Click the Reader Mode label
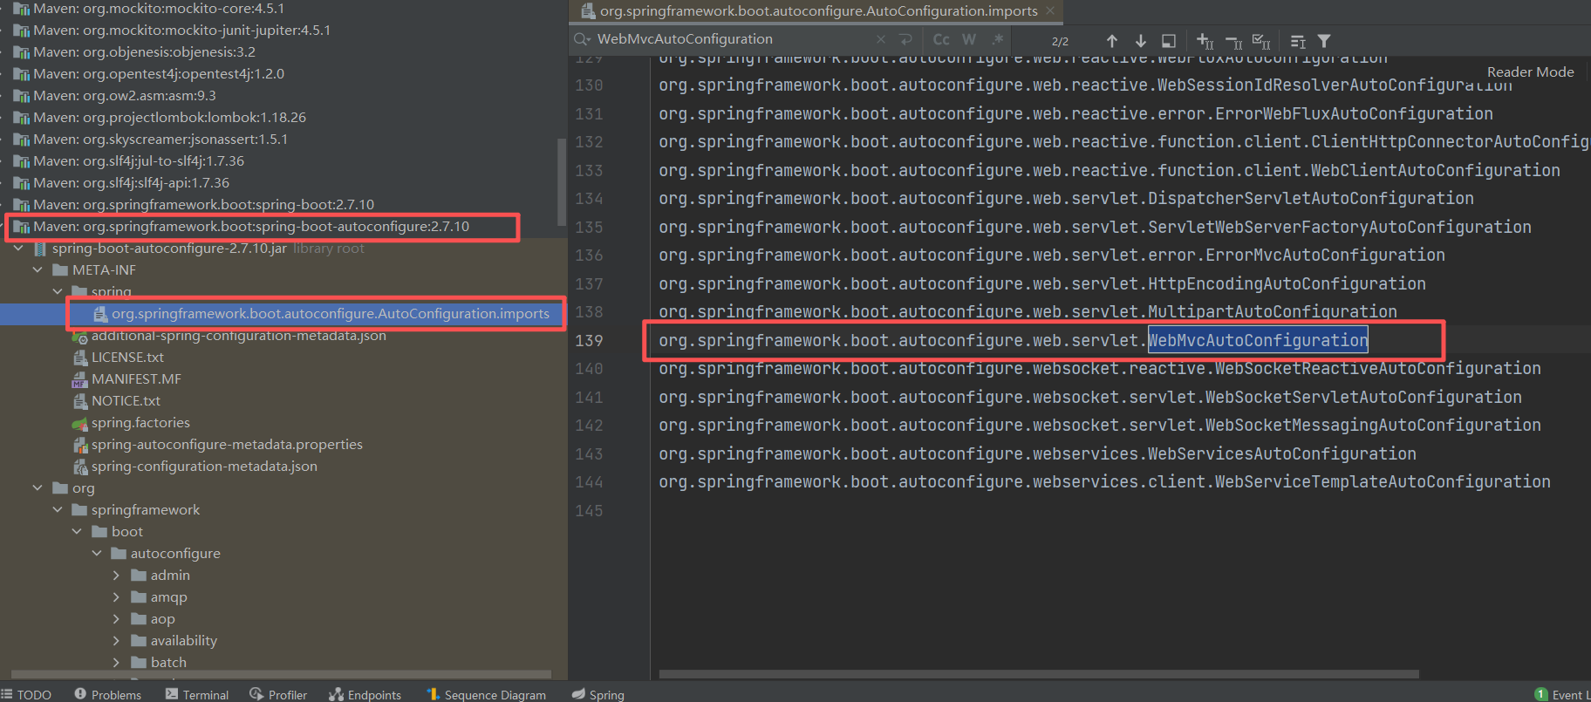This screenshot has height=702, width=1591. coord(1530,72)
